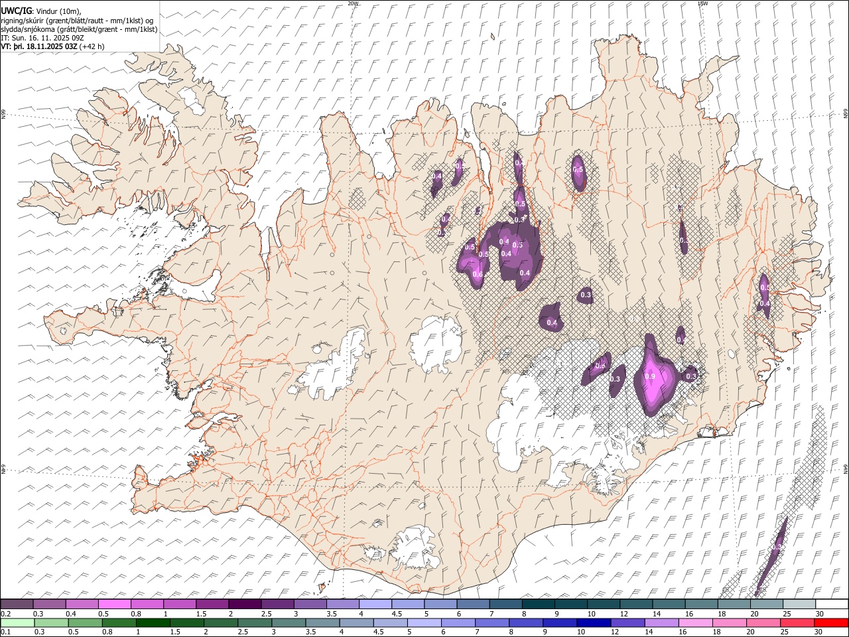Select the lower scale swatch labeled 7
The height and width of the screenshot is (637, 849).
pyautogui.click(x=491, y=622)
